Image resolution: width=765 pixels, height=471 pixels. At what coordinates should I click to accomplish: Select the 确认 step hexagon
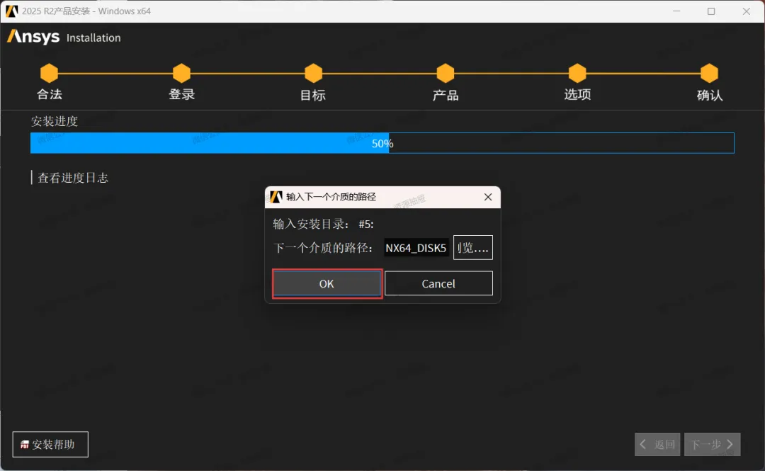tap(709, 73)
